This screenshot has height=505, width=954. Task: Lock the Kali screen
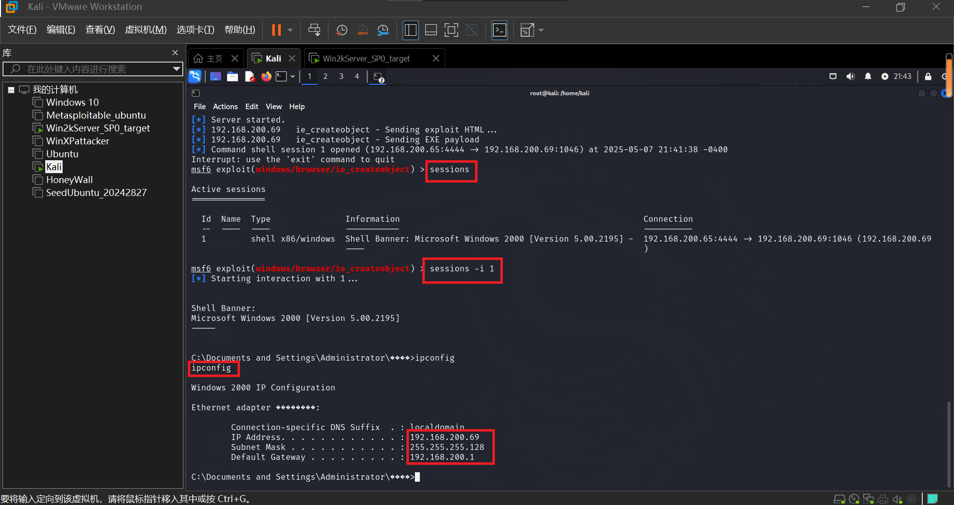point(928,76)
